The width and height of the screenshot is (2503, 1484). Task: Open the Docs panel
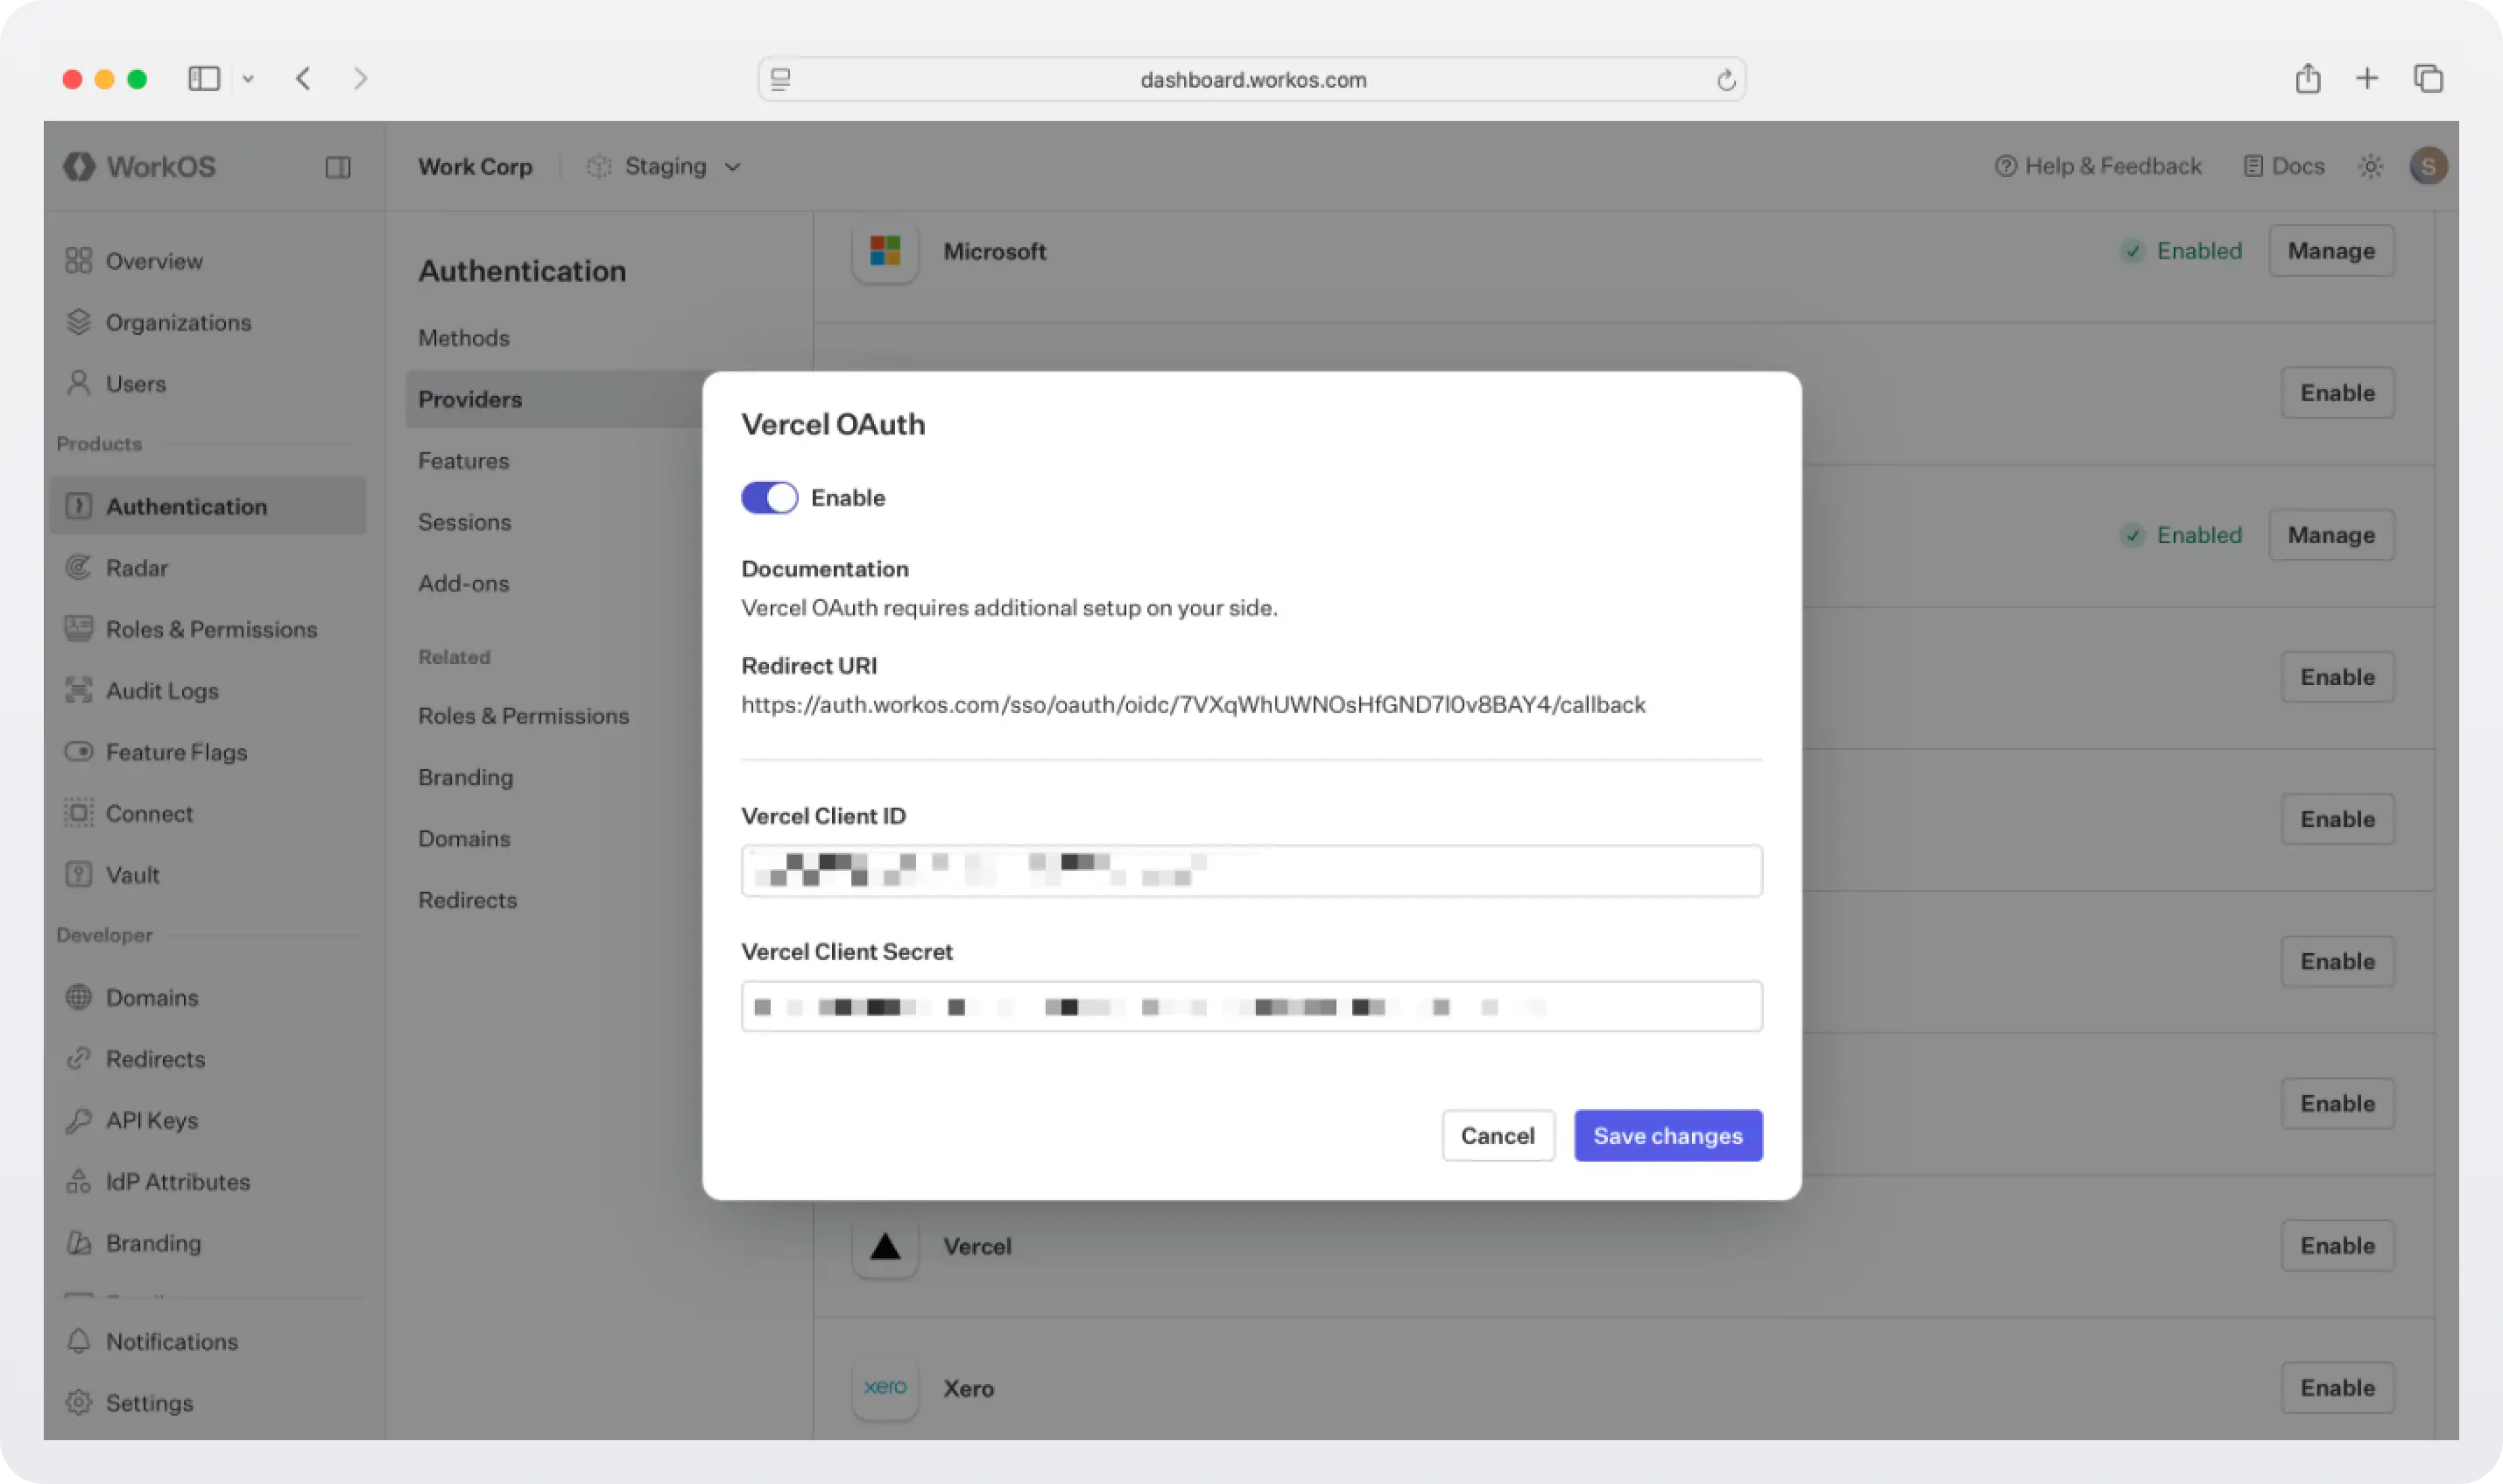click(2285, 166)
